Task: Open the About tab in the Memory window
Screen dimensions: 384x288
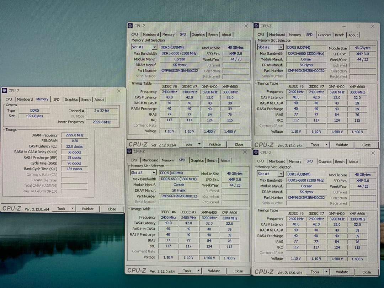Action: point(100,99)
